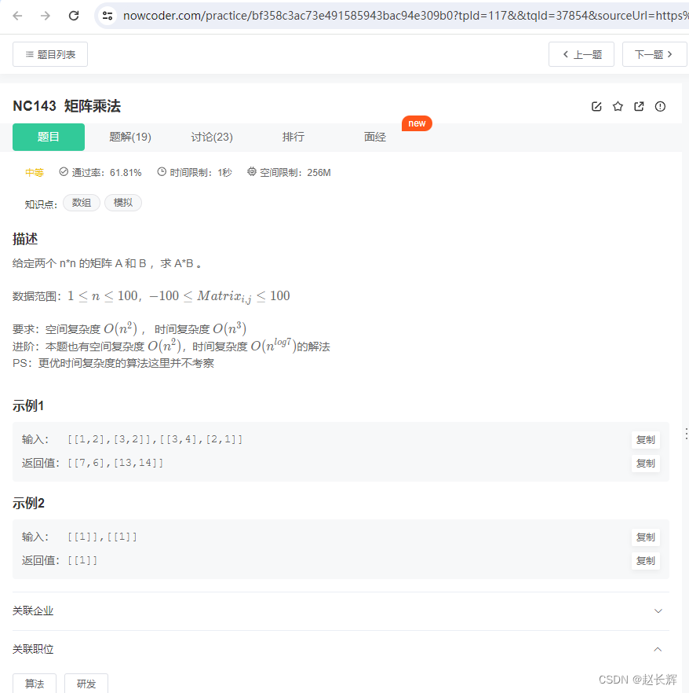Viewport: 689px width, 693px height.
Task: Click the browser back arrow
Action: (x=17, y=15)
